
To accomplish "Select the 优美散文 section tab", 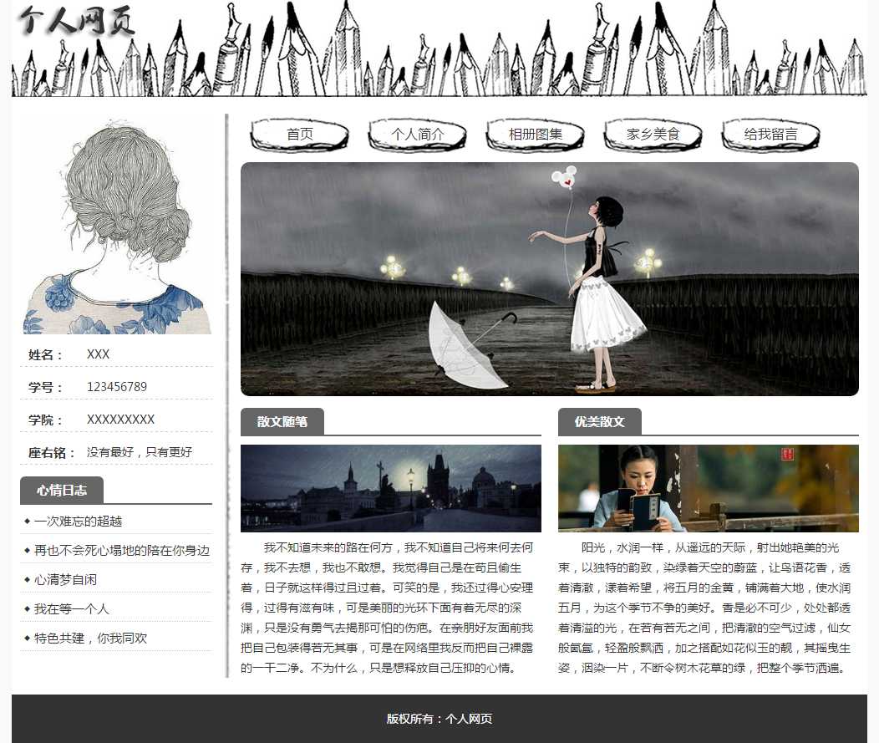I will click(599, 422).
